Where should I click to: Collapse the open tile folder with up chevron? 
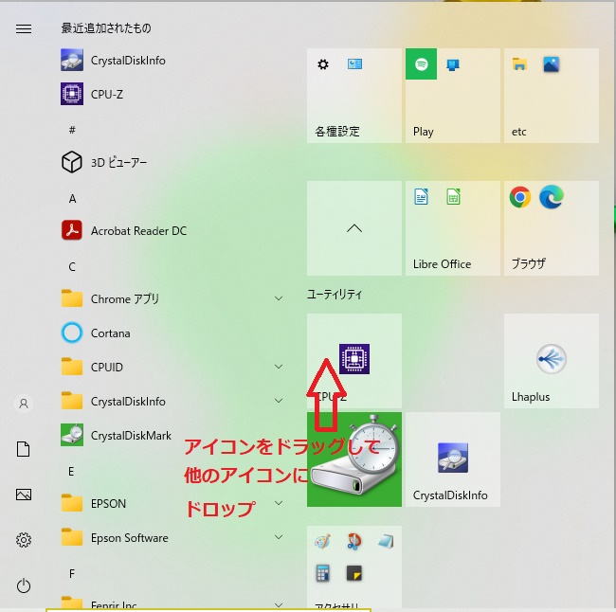click(354, 228)
